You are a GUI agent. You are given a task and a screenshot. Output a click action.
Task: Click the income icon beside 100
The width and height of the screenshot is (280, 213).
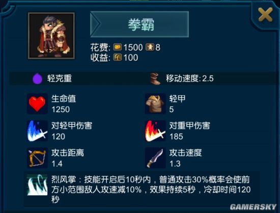tap(118, 58)
